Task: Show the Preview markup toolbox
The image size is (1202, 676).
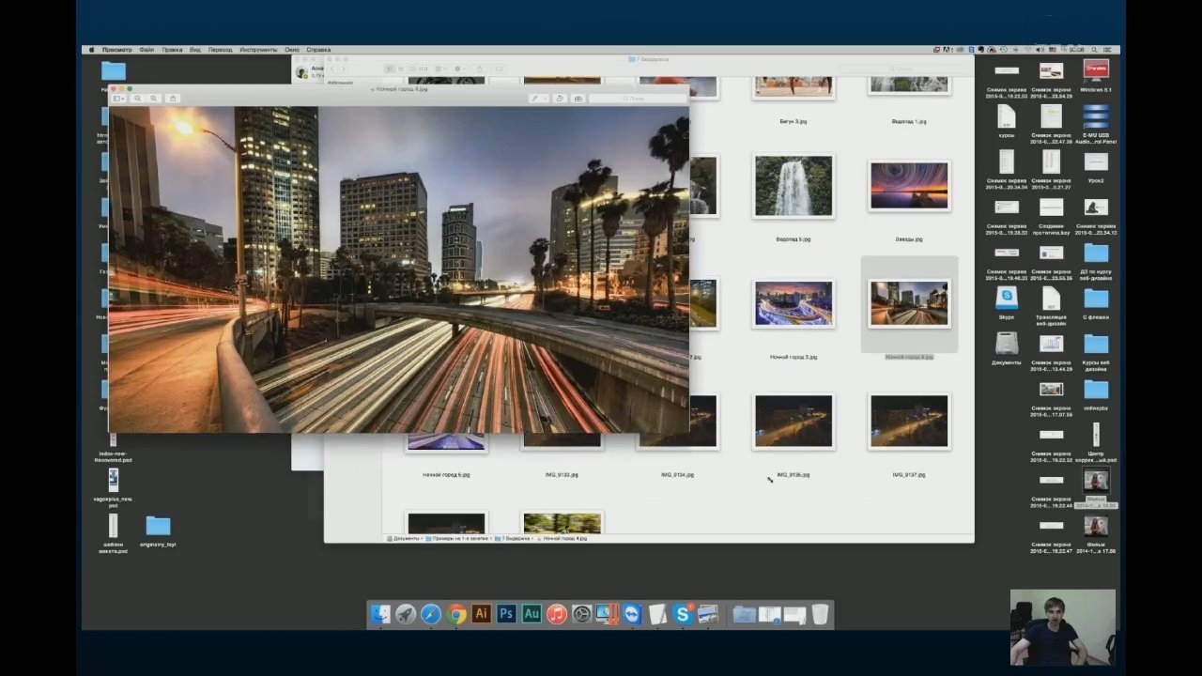Action: 578,98
